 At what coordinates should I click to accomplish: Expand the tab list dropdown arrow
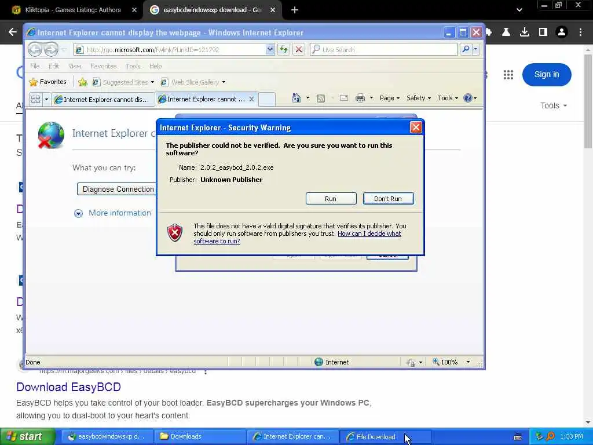coord(46,100)
